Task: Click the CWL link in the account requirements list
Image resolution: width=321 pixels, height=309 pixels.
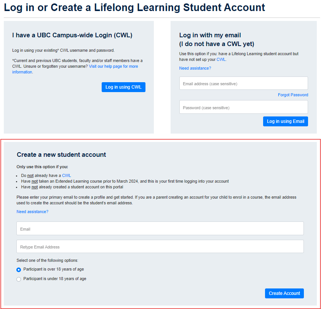Action: click(67, 175)
